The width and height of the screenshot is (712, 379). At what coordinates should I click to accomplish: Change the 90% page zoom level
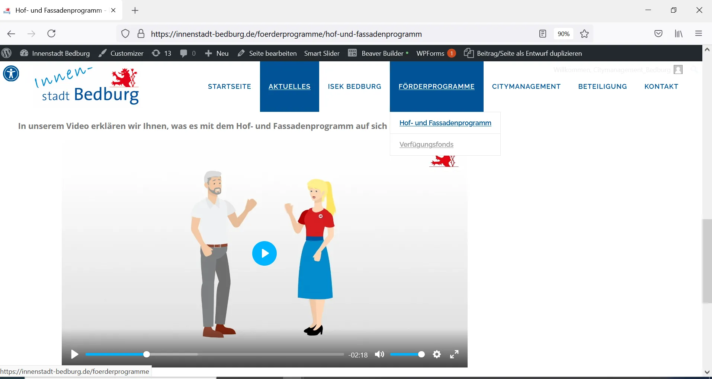point(564,34)
